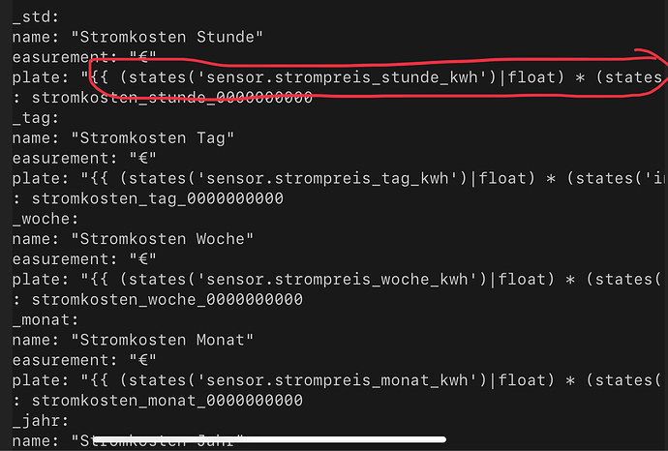
Task: Select the id stromkosten_tag_0000000000
Action: pos(158,198)
